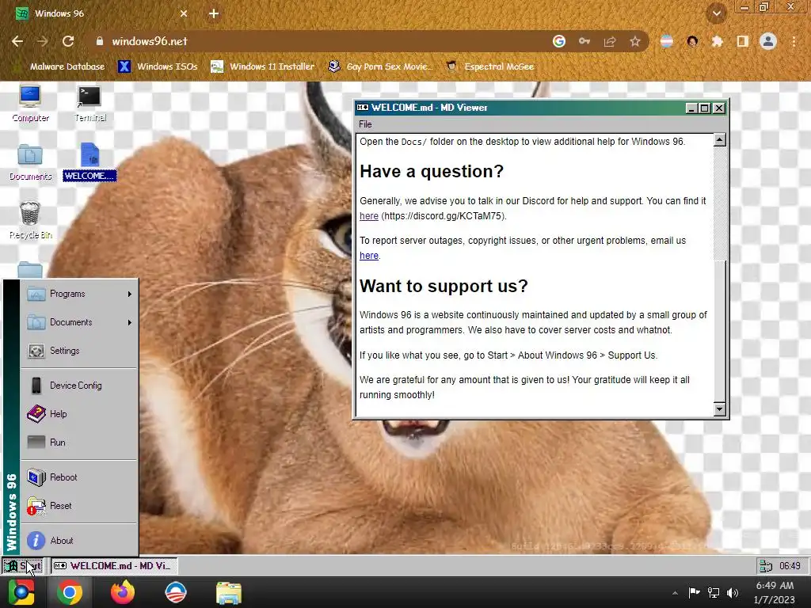Open Documents in Start menu
The height and width of the screenshot is (608, 811).
79,322
